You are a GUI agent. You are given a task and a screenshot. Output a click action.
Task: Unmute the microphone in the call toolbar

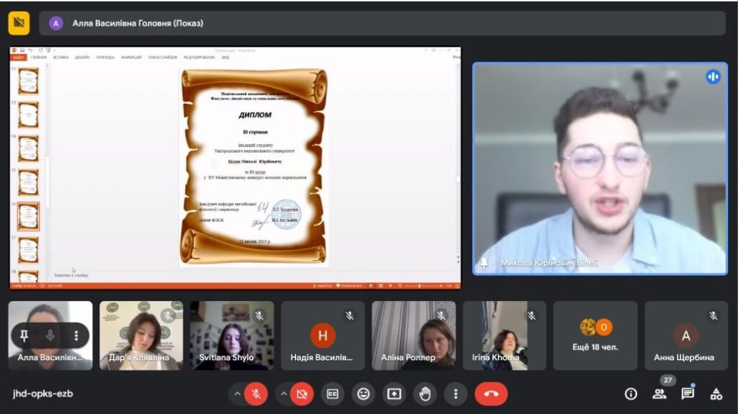255,394
